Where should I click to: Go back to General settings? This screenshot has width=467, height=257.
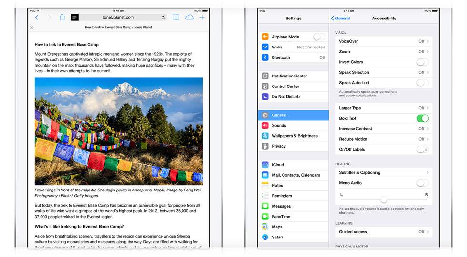click(x=341, y=18)
